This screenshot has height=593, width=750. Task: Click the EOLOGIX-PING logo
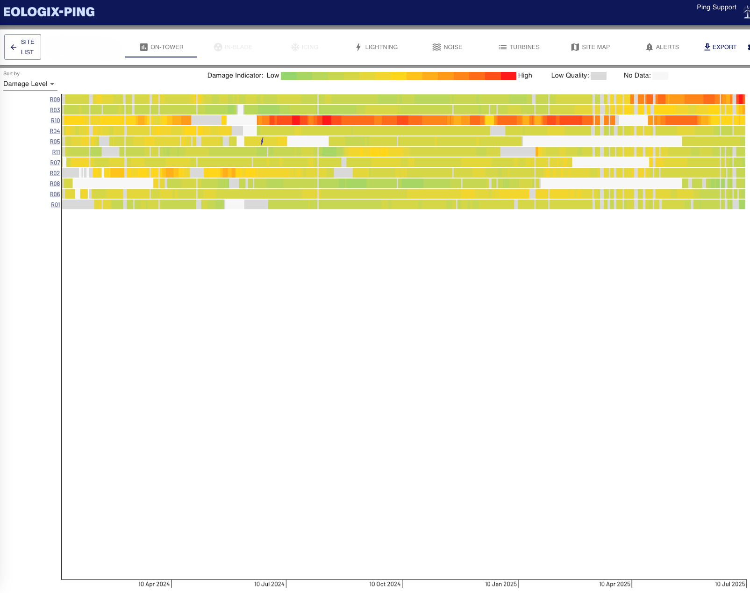click(x=49, y=12)
